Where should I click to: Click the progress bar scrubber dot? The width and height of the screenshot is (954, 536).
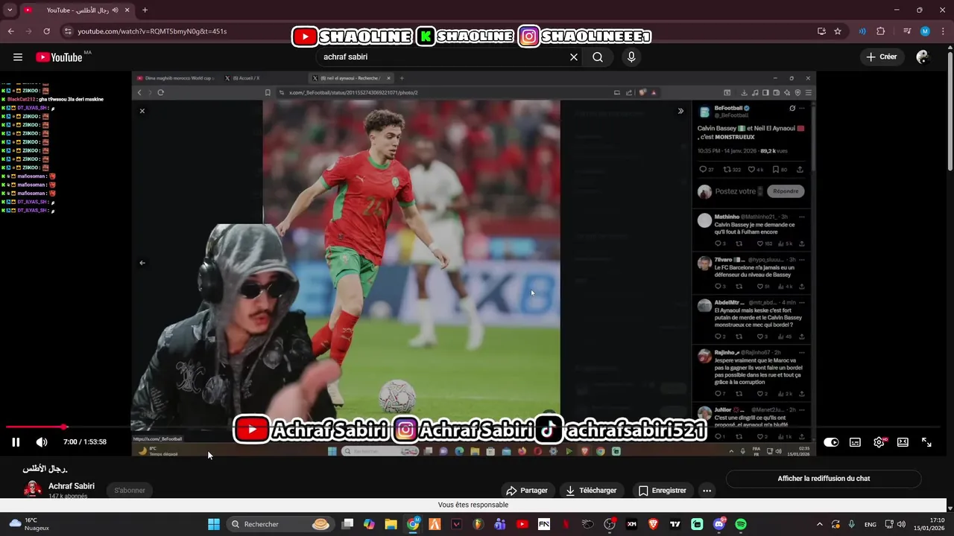64,427
